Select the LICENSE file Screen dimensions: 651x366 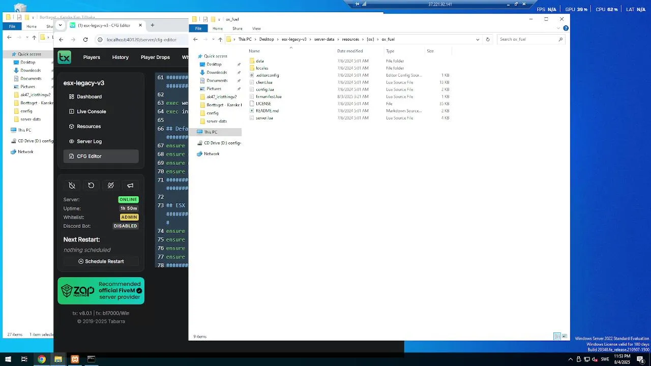(x=263, y=104)
